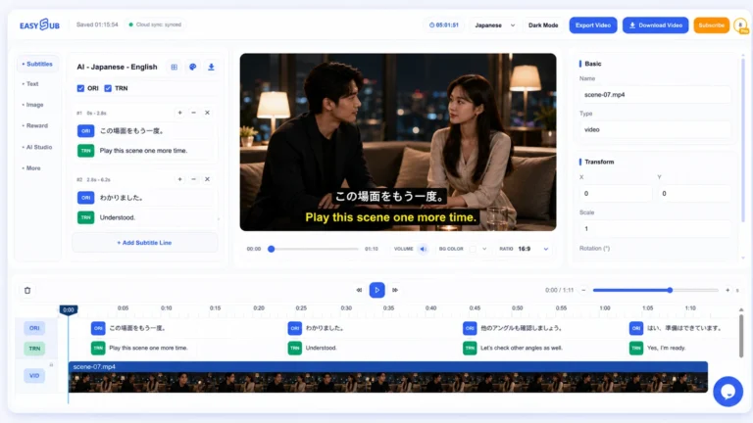Zoom out the timeline with minus

583,290
